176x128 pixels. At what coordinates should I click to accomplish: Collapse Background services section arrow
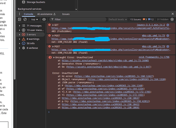point(76,9)
